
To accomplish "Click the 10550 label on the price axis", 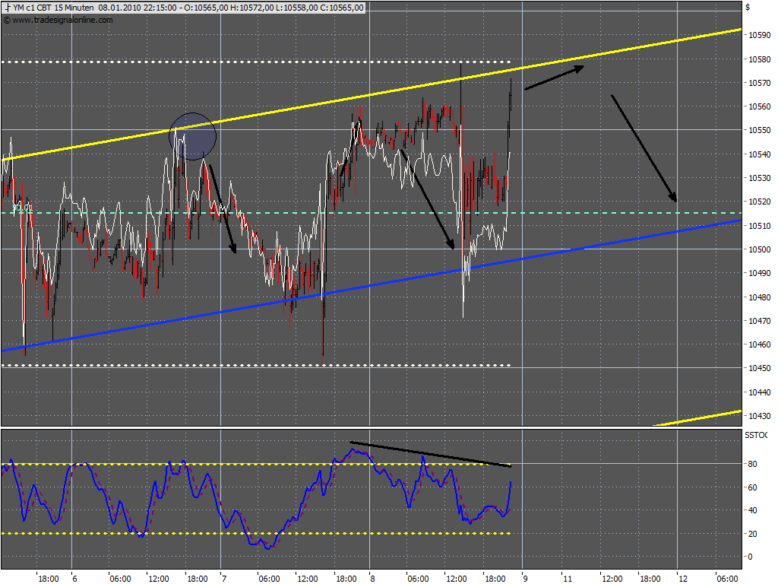I will point(759,130).
